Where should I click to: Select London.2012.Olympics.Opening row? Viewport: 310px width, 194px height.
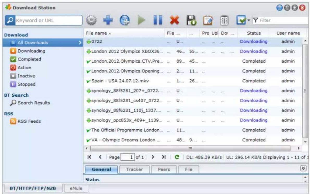[x=193, y=71]
